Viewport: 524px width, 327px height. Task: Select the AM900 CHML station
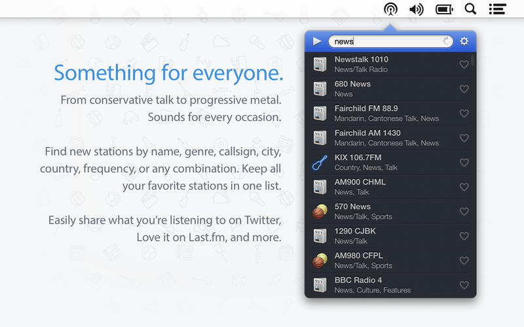(x=386, y=187)
